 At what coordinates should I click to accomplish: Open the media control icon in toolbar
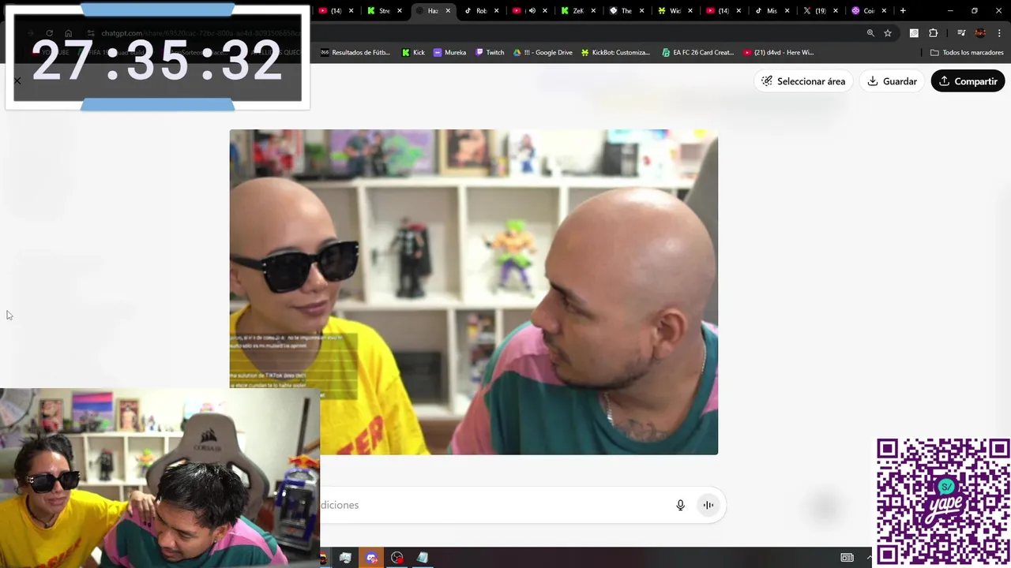(961, 33)
